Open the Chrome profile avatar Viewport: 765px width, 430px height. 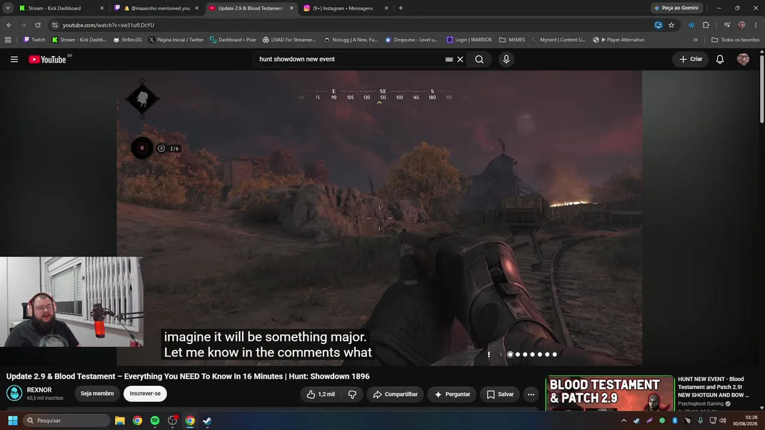[x=742, y=25]
